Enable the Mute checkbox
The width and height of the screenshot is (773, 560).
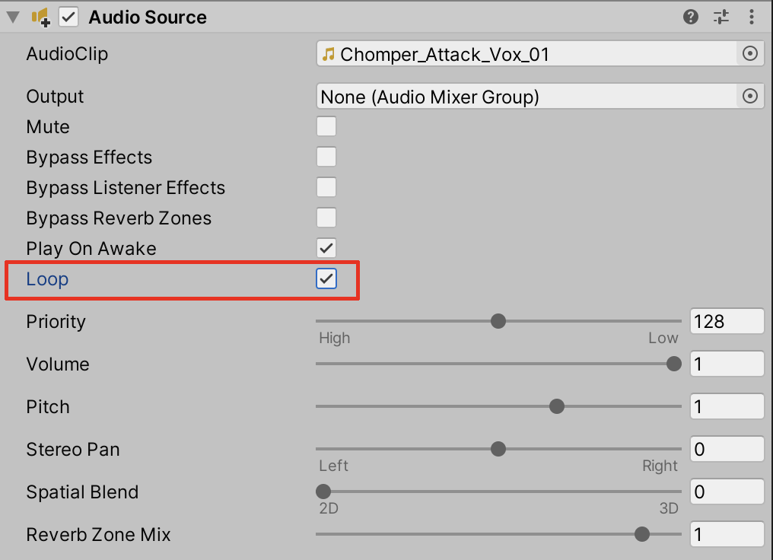tap(326, 126)
